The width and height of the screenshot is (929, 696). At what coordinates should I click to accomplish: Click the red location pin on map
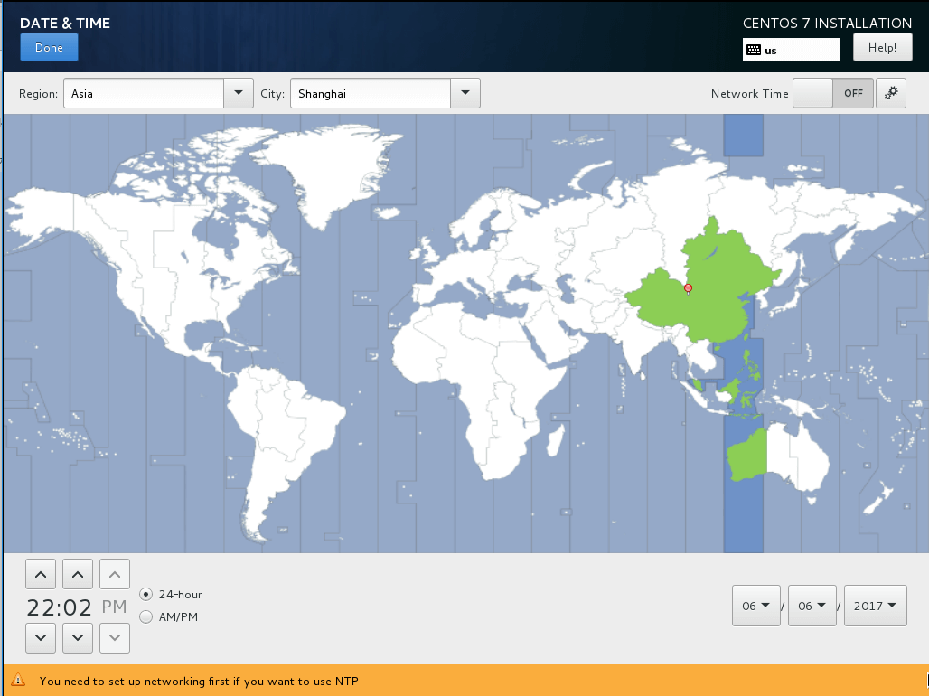pos(688,288)
